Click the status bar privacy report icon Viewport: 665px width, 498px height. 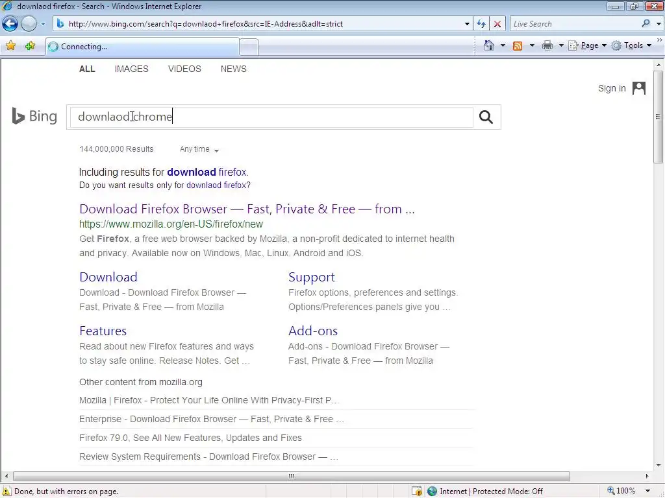coord(418,492)
